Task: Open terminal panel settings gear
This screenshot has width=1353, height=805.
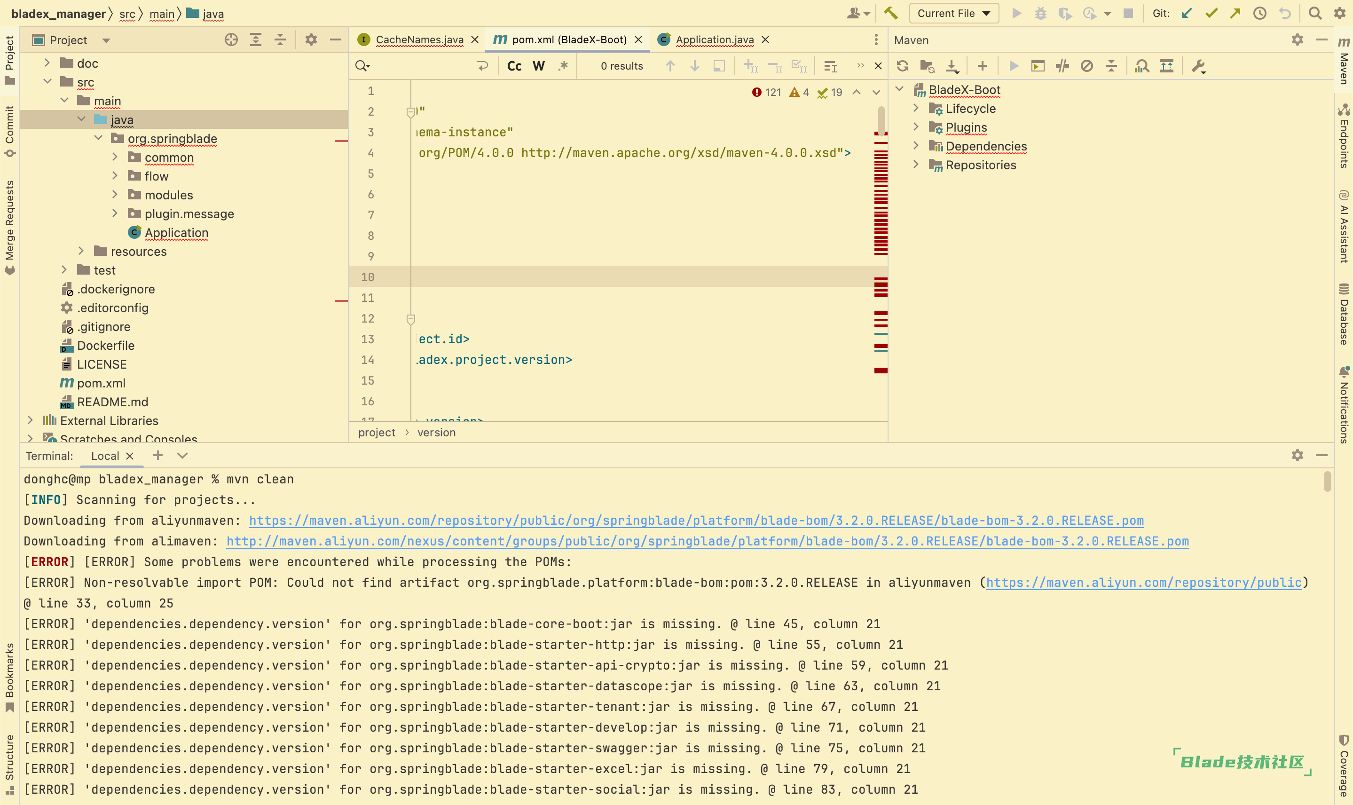Action: tap(1297, 455)
